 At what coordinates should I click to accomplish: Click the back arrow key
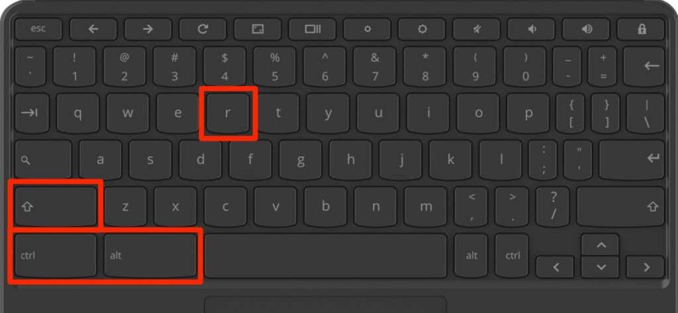click(93, 29)
